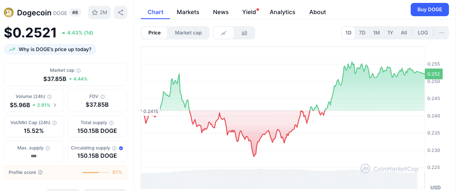Image resolution: width=456 pixels, height=191 pixels.
Task: Click the Dogecoin logo icon
Action: (9, 12)
